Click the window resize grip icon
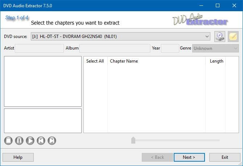 [x=240, y=163]
